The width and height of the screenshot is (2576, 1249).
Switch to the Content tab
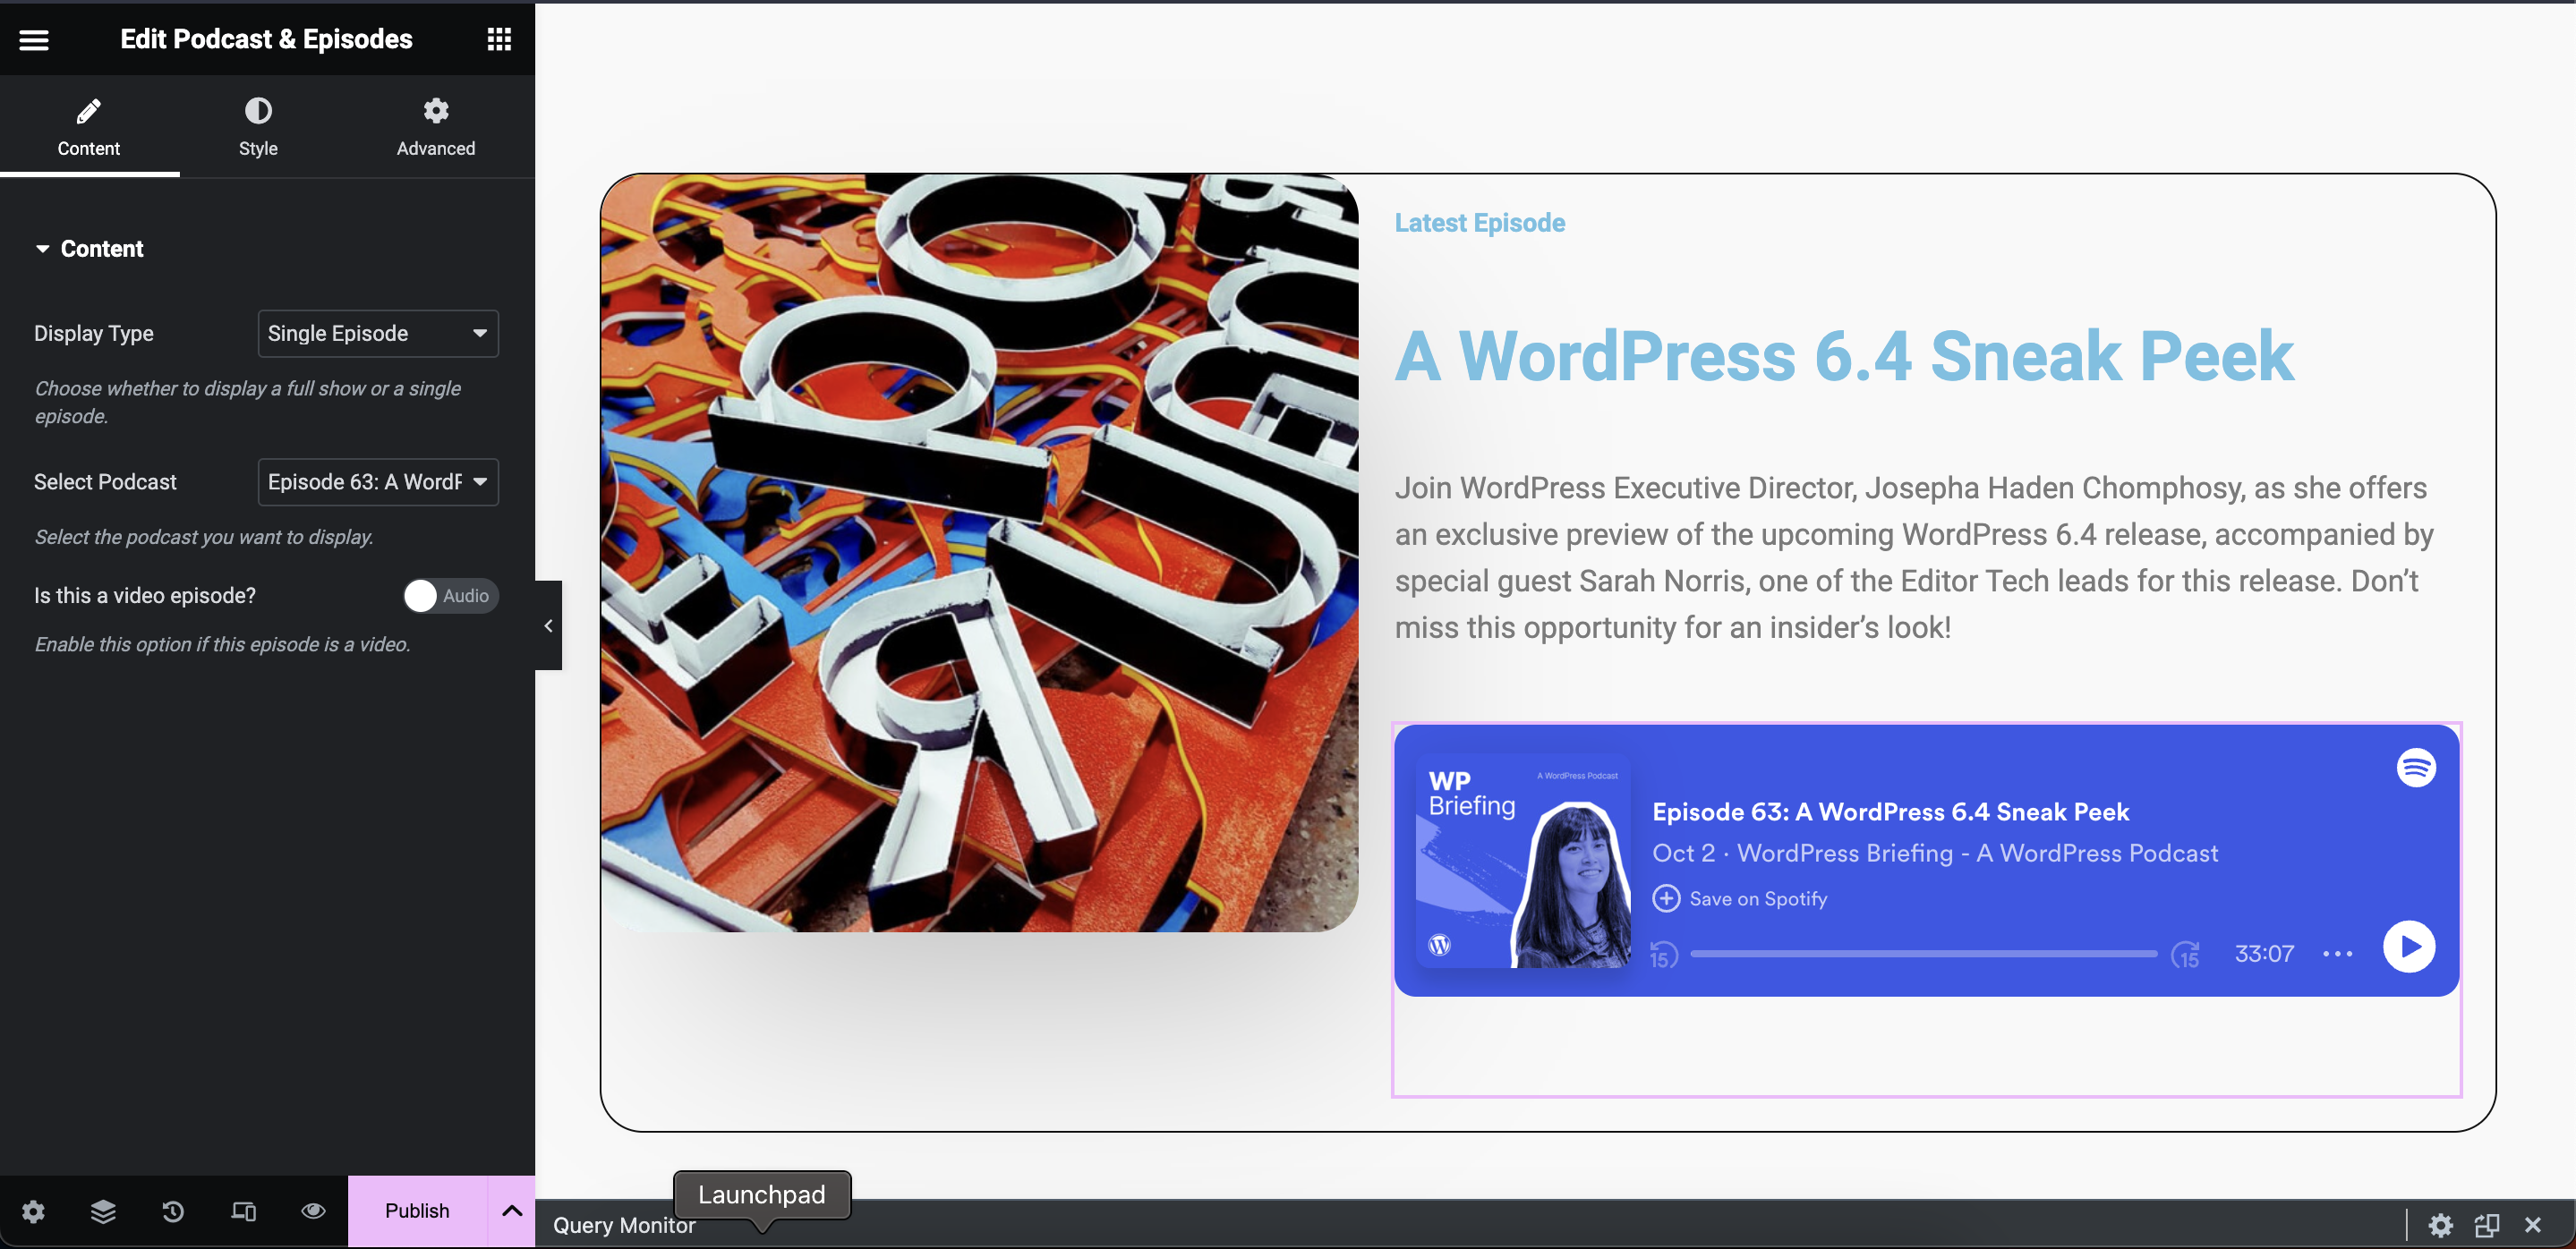89,127
